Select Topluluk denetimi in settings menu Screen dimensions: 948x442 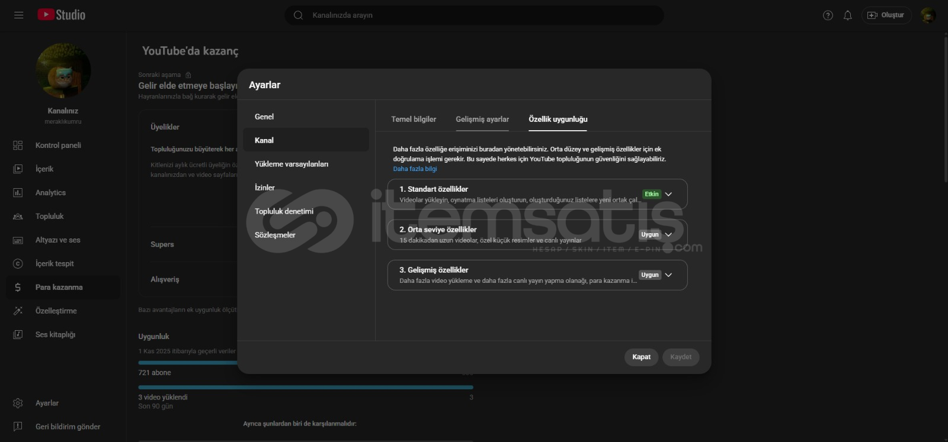[x=284, y=211]
